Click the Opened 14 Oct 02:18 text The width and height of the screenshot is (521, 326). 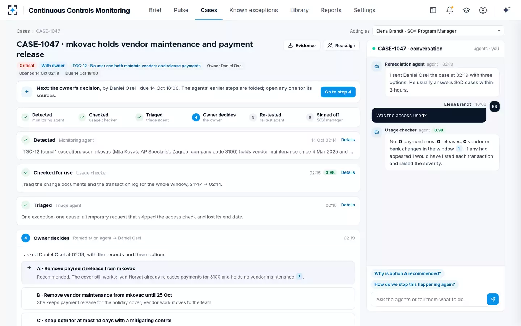click(x=39, y=73)
